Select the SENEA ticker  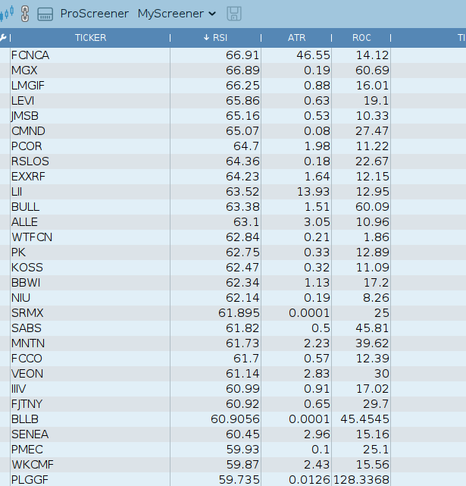pyautogui.click(x=29, y=434)
